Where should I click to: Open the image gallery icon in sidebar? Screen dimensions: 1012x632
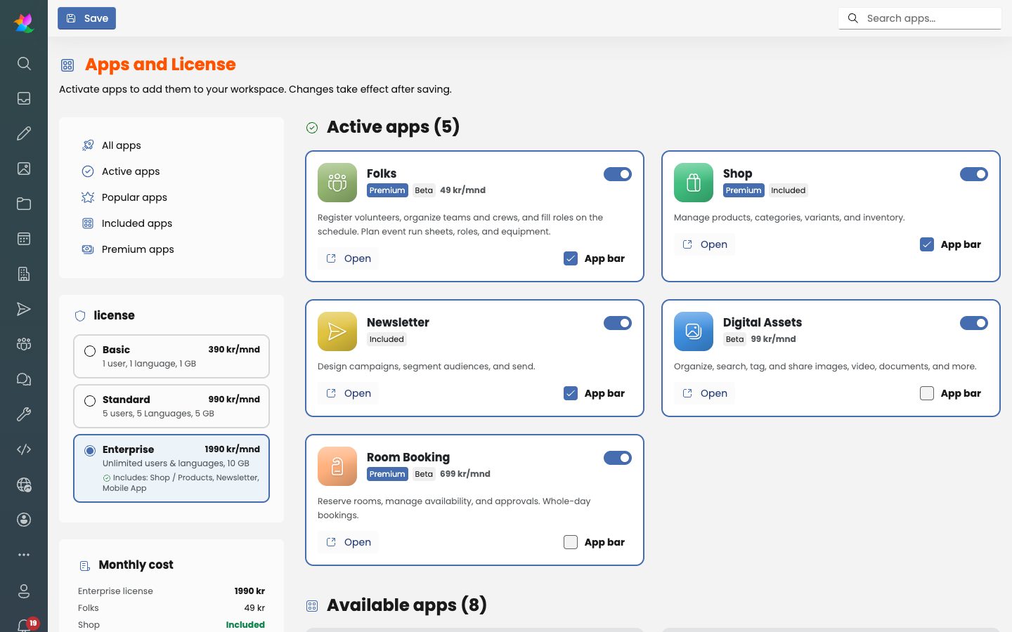coord(24,169)
